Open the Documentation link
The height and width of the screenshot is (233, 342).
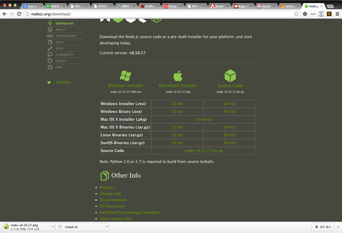pyautogui.click(x=113, y=199)
